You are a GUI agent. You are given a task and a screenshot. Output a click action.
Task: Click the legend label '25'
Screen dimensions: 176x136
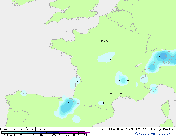click(54, 135)
